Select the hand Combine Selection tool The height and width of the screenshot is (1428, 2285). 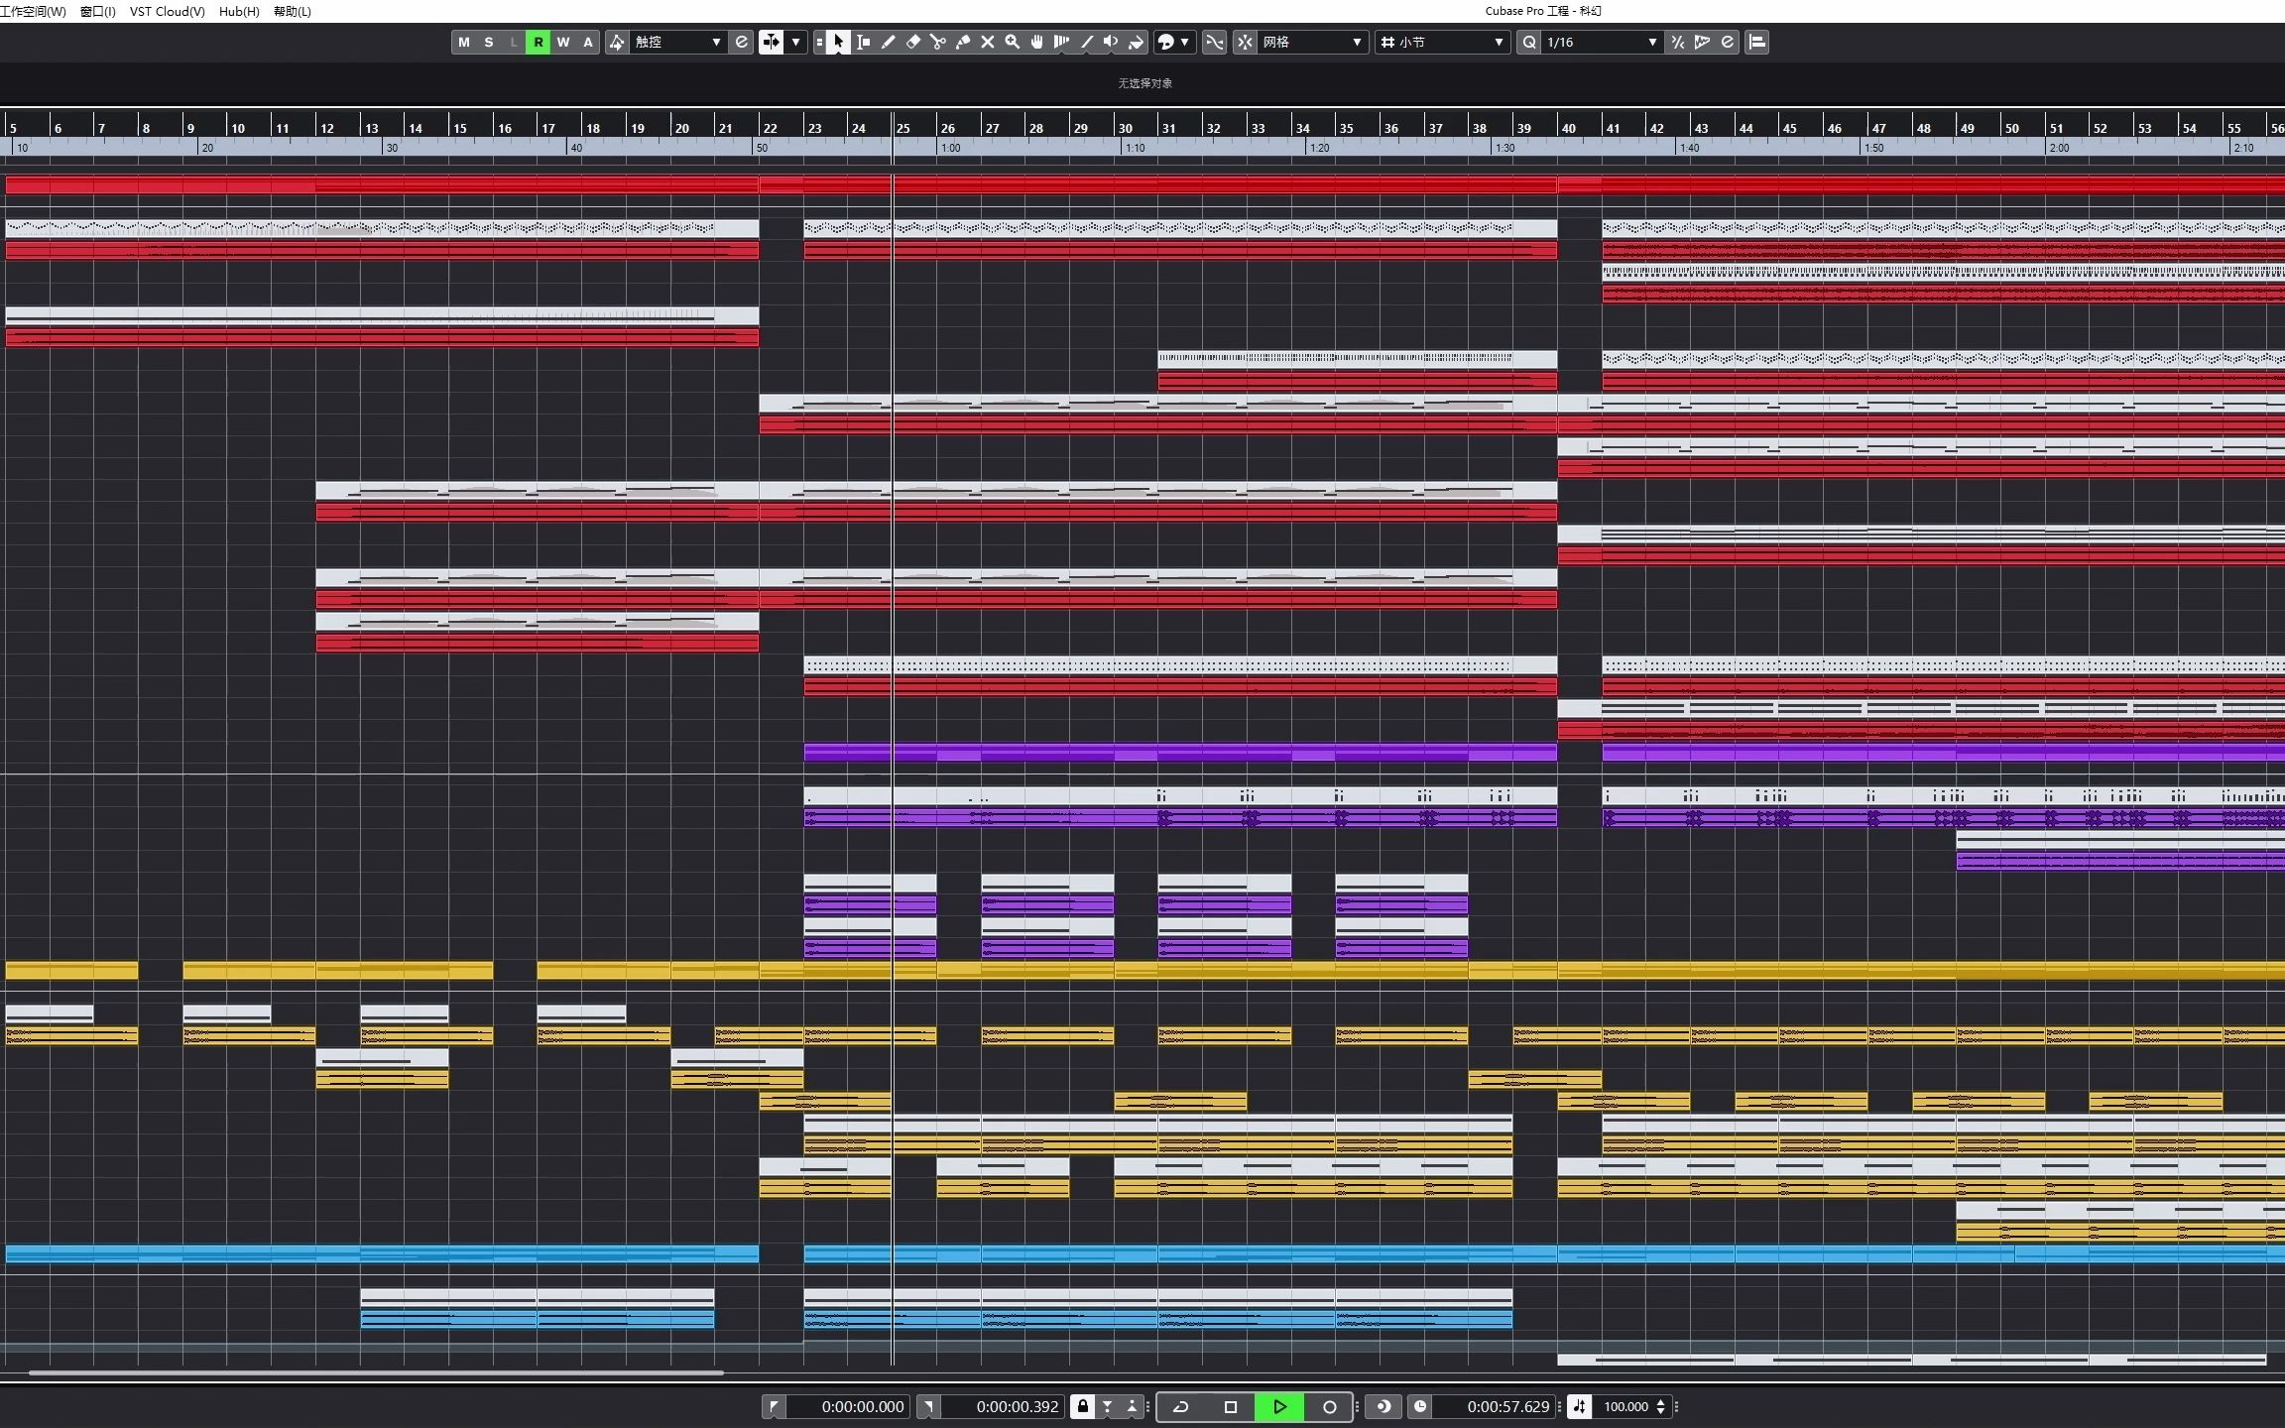(1037, 42)
